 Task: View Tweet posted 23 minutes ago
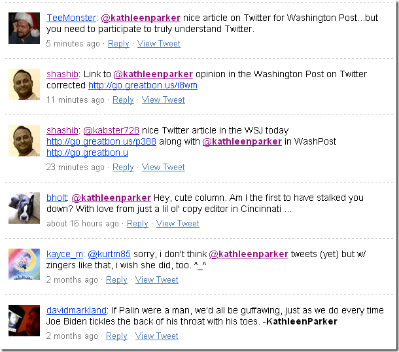click(164, 167)
